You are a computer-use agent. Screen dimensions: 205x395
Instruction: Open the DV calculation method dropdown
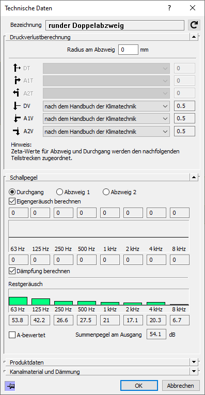pyautogui.click(x=107, y=106)
